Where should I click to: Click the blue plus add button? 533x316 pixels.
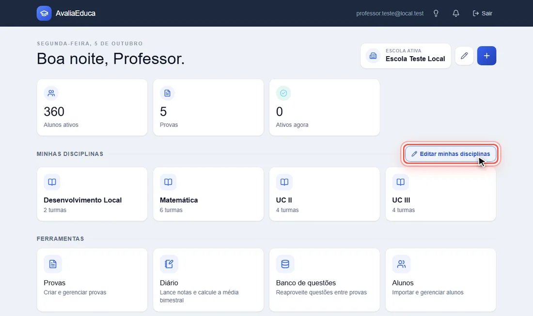(486, 56)
